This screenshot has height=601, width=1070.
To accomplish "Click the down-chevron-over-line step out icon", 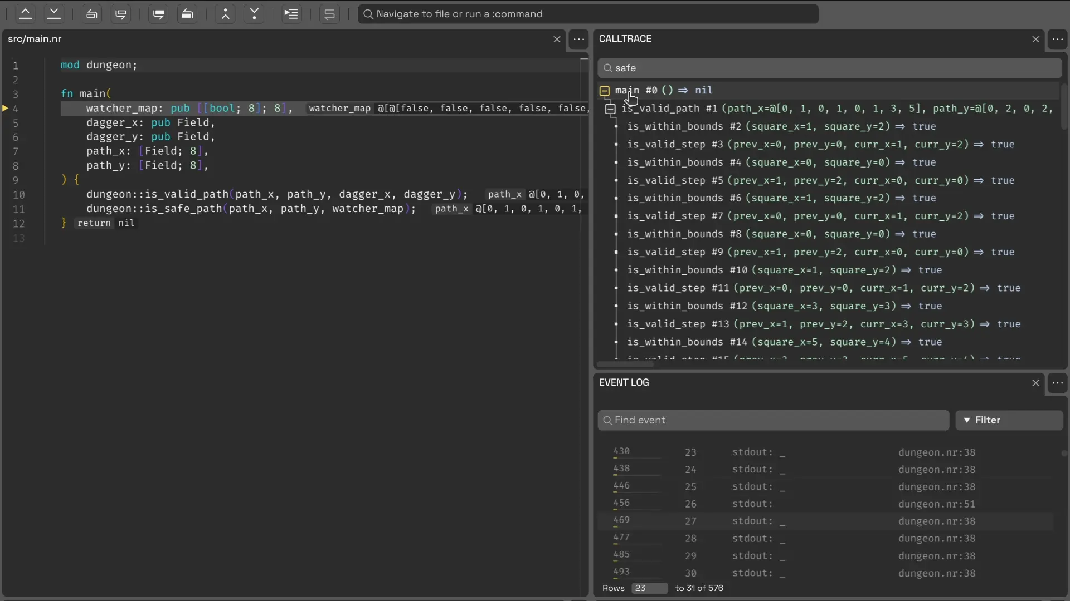I will [x=54, y=14].
